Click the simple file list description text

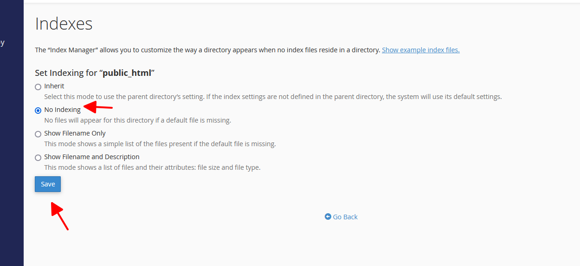160,144
